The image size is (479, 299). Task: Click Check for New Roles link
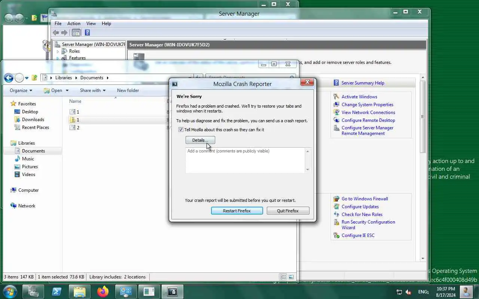[x=362, y=215]
